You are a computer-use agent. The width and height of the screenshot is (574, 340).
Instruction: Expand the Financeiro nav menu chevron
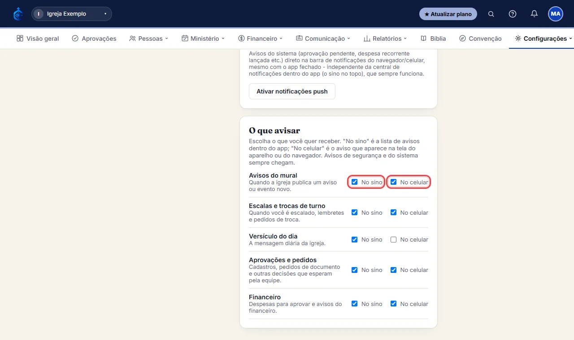(281, 38)
